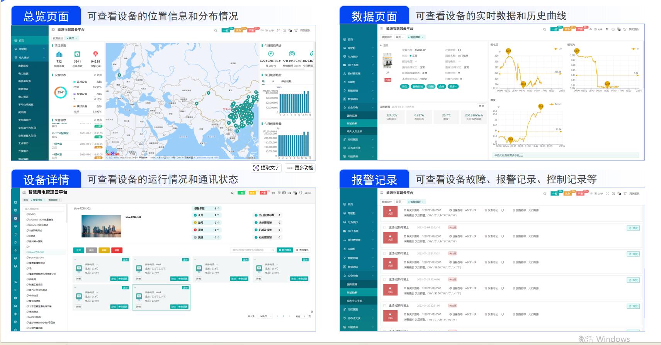The image size is (661, 345).
Task: Click the hamburger menu icon in the 报警记录 page
Action: click(382, 192)
